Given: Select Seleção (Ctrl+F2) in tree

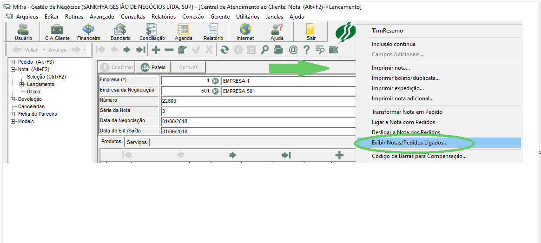Looking at the screenshot, I should click(x=46, y=77).
